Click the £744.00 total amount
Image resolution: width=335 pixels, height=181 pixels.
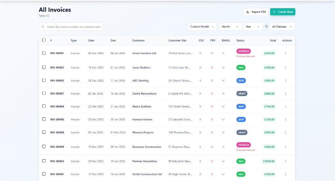coord(269,106)
